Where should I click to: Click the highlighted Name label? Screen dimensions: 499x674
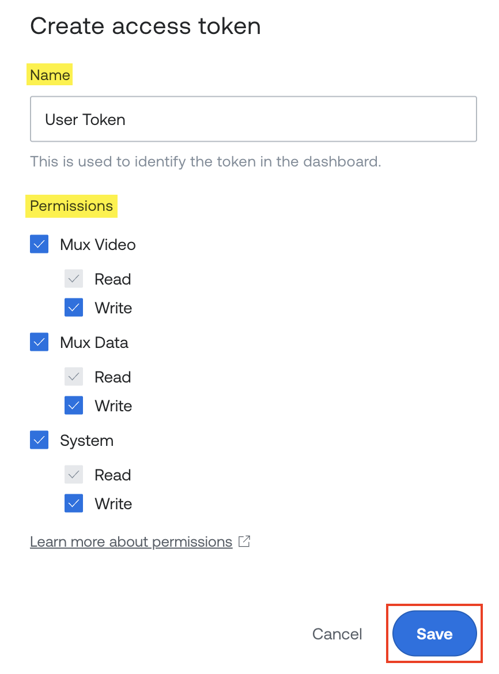50,74
